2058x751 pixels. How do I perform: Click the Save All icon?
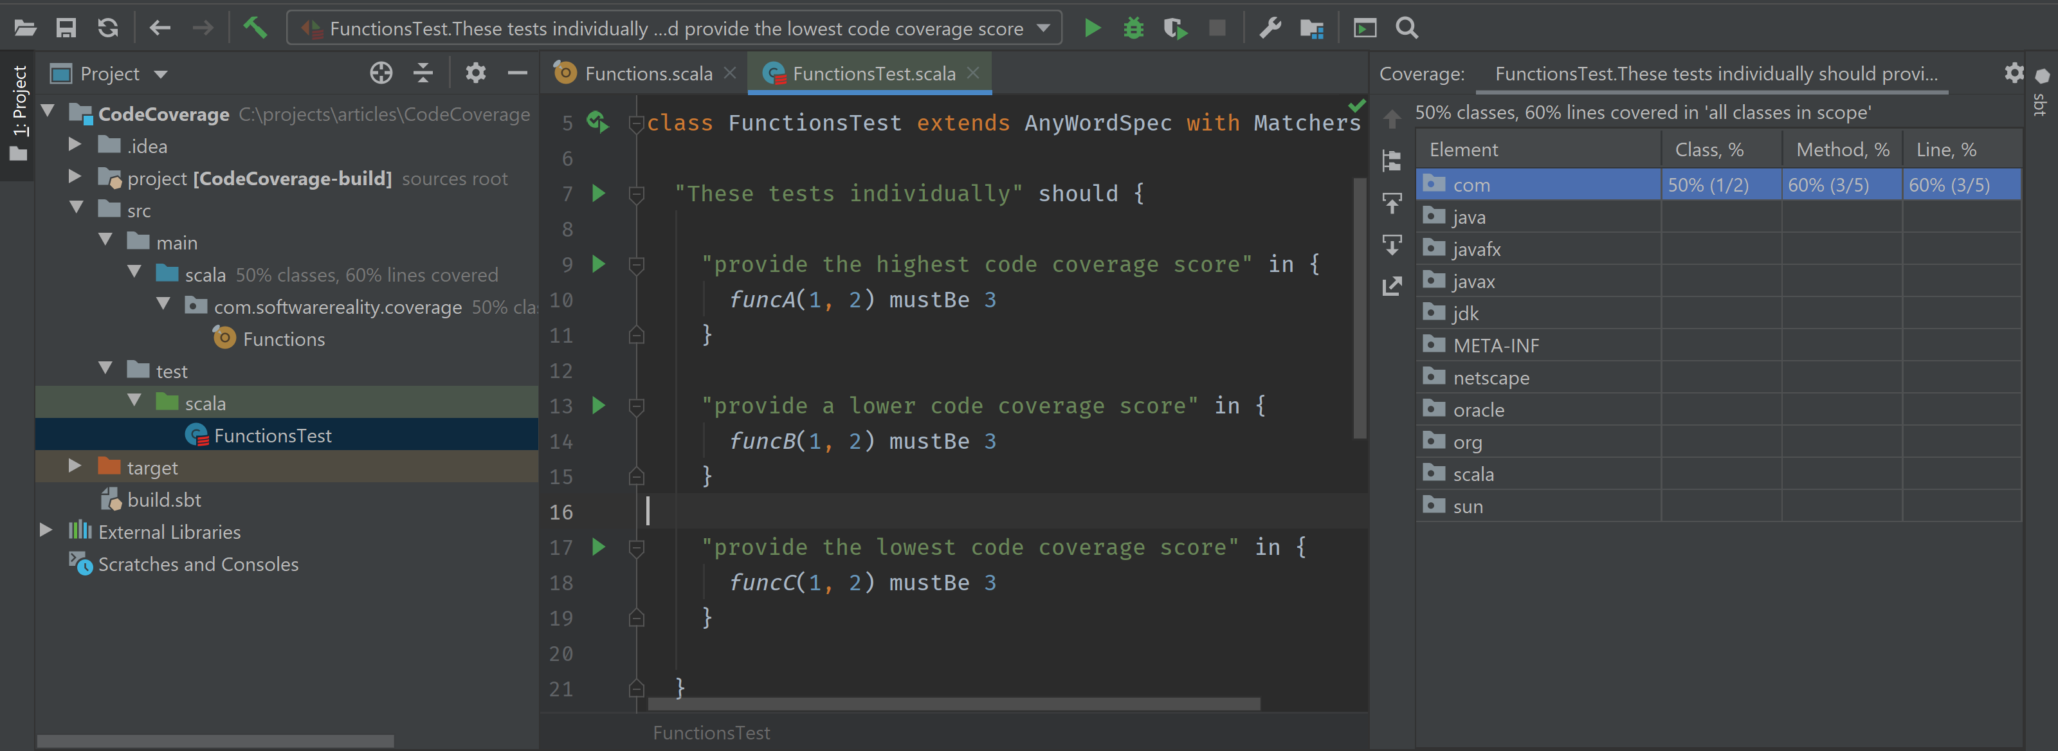(67, 27)
